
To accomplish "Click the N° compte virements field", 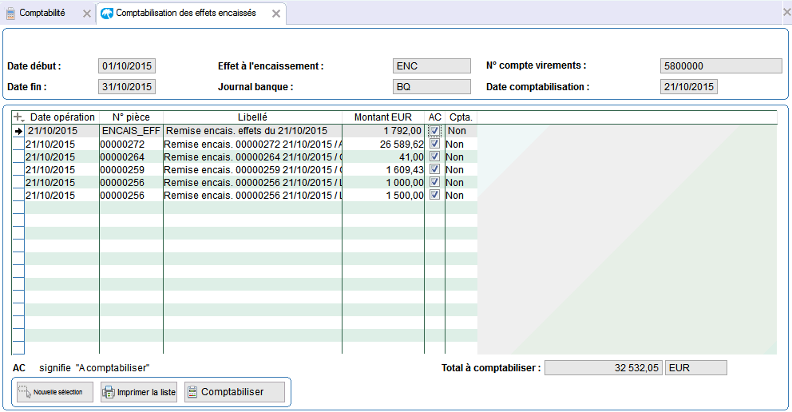I will pos(721,66).
